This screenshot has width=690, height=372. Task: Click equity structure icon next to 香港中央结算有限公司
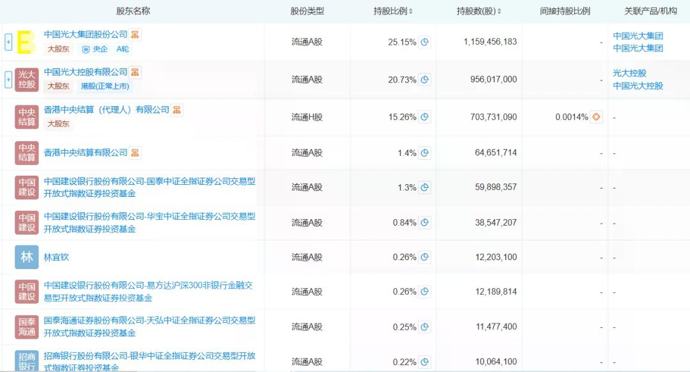(135, 153)
